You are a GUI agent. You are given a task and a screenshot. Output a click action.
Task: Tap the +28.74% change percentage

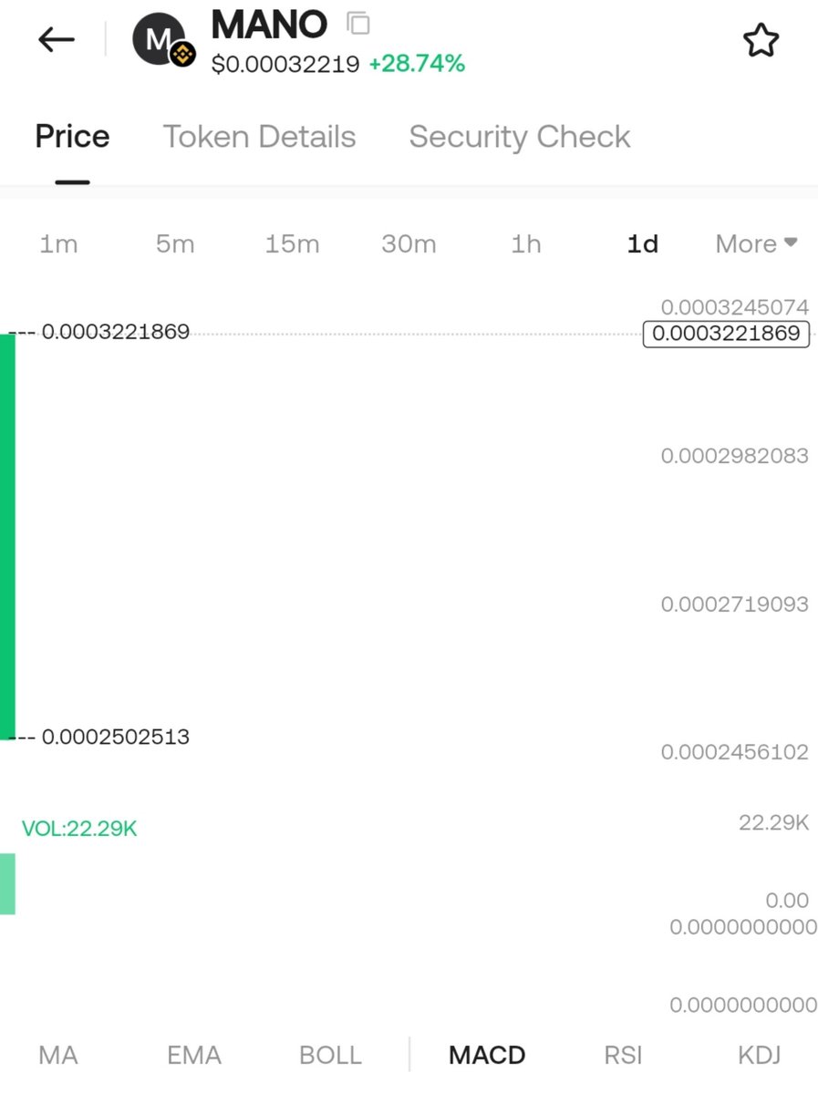click(x=417, y=64)
